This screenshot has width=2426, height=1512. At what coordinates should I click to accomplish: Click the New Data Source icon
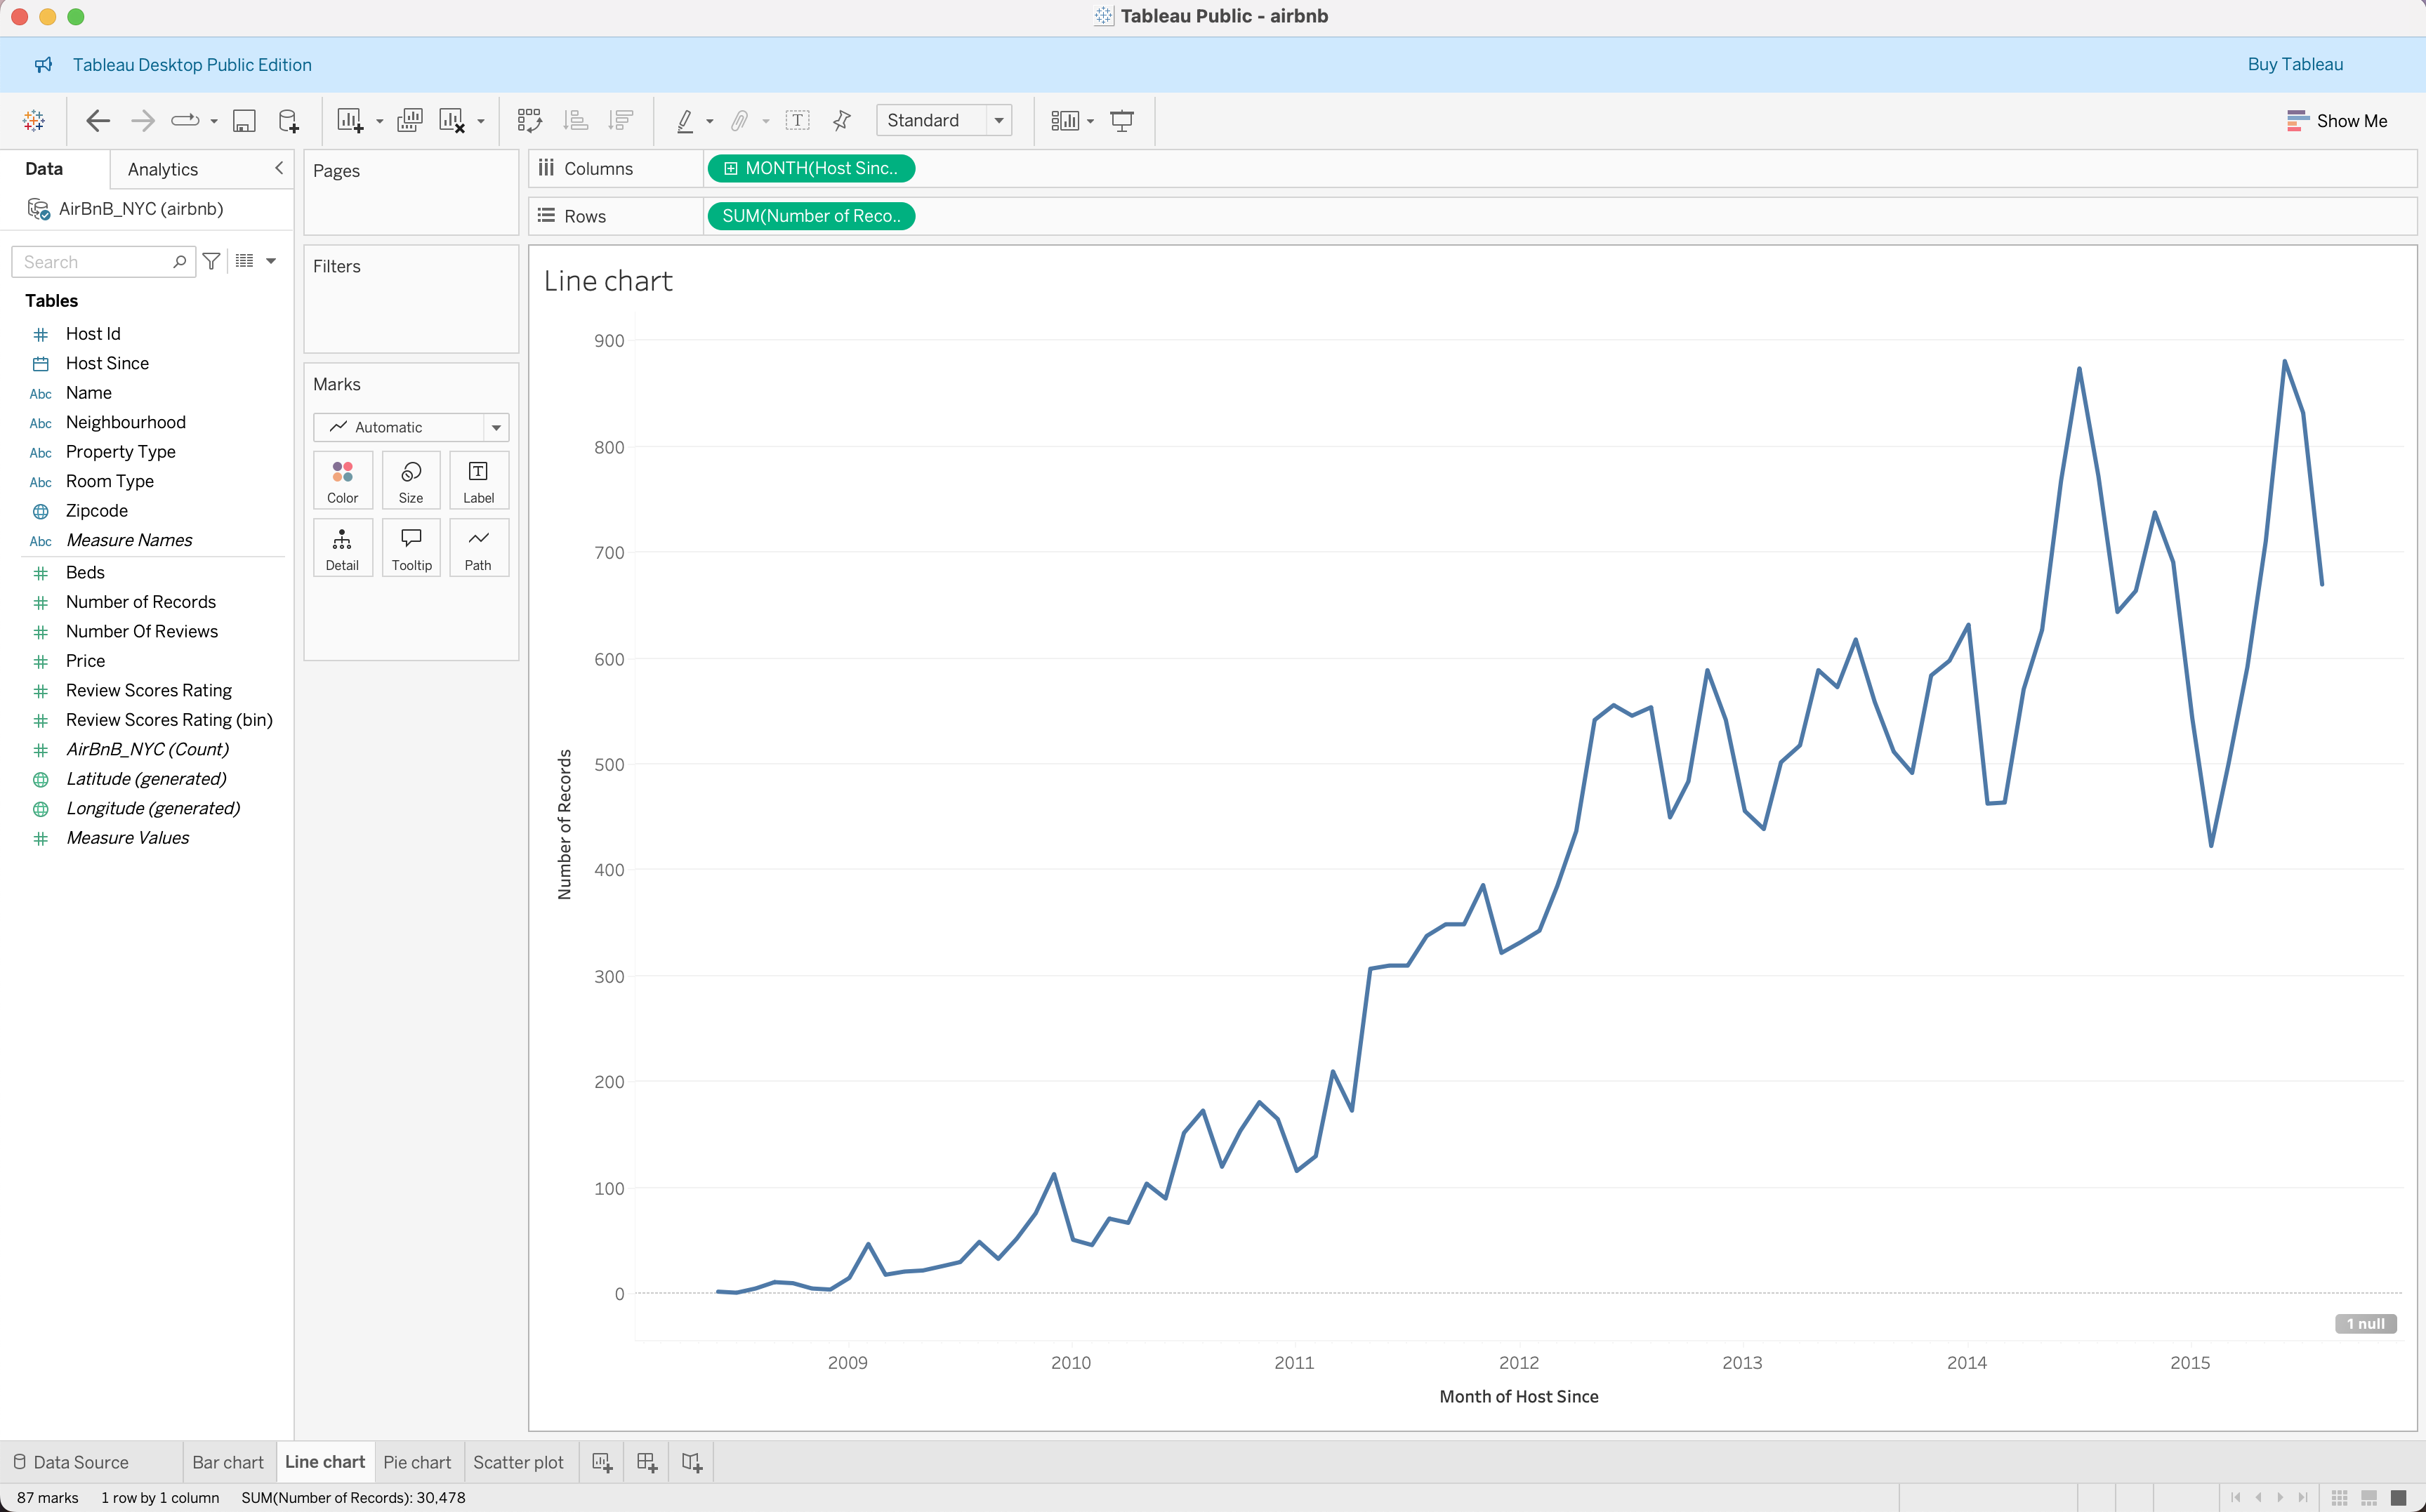coord(288,121)
